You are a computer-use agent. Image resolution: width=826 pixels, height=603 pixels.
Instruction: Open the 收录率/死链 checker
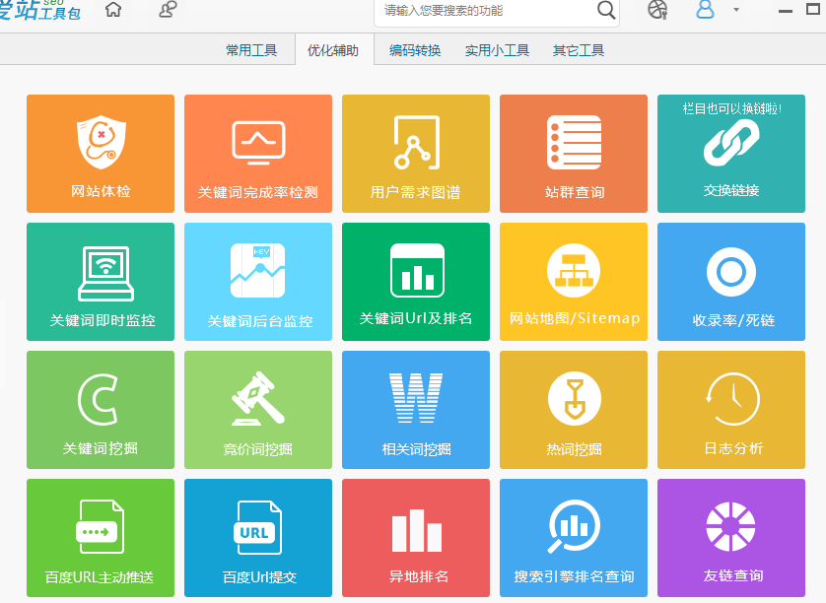(x=730, y=281)
